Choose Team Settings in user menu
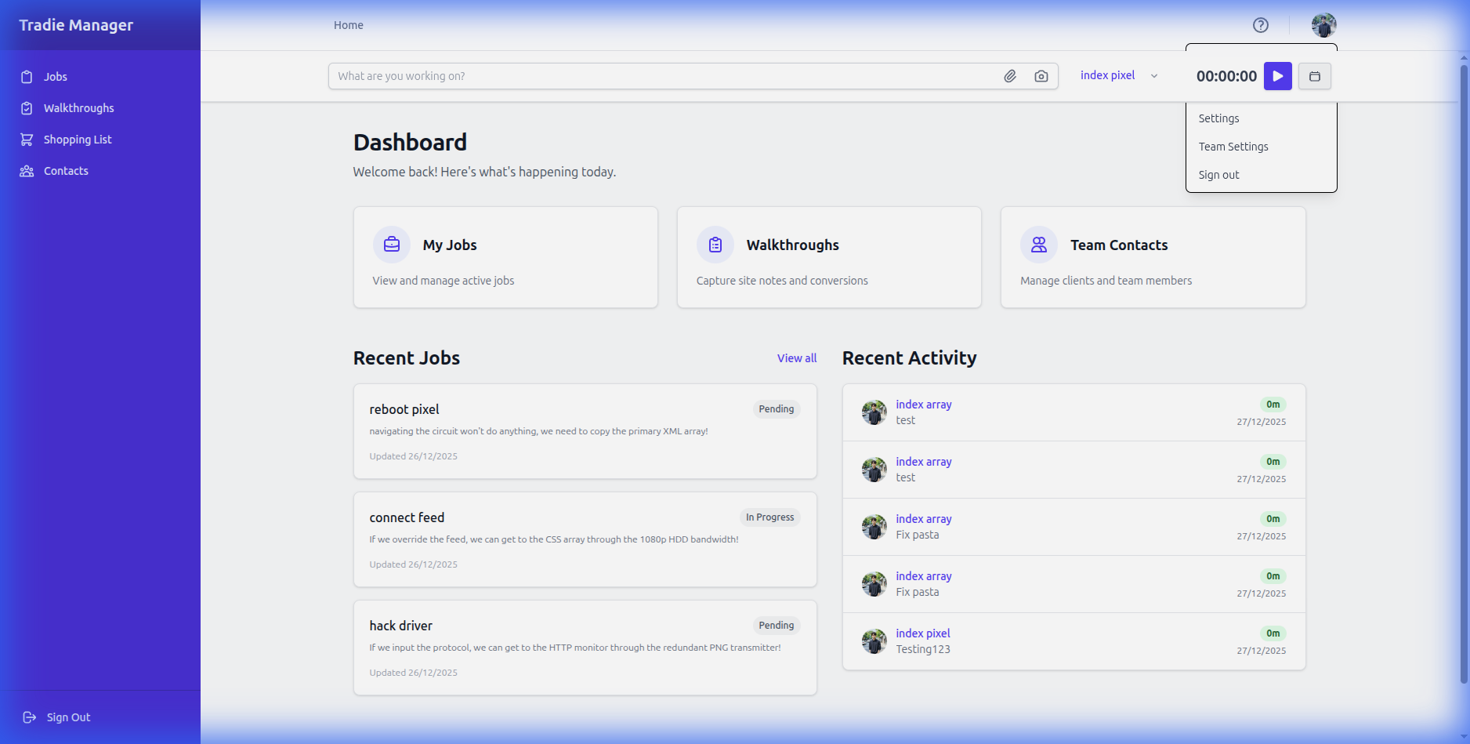 (1233, 147)
